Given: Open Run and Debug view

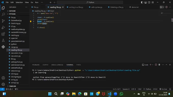Looking at the screenshot, I should [x=3, y=27].
